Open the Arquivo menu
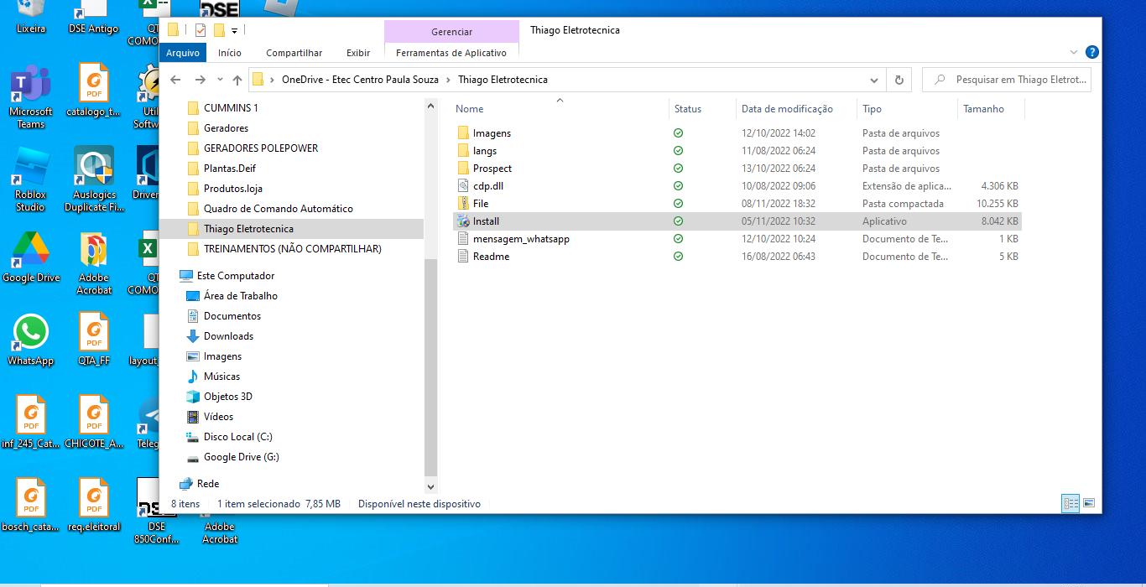The width and height of the screenshot is (1146, 587). point(182,53)
